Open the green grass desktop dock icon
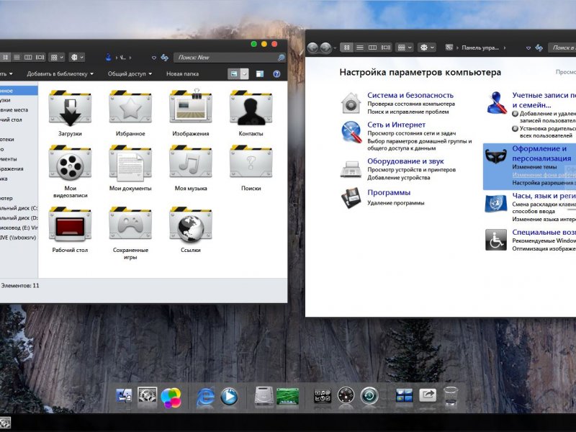 click(x=287, y=397)
